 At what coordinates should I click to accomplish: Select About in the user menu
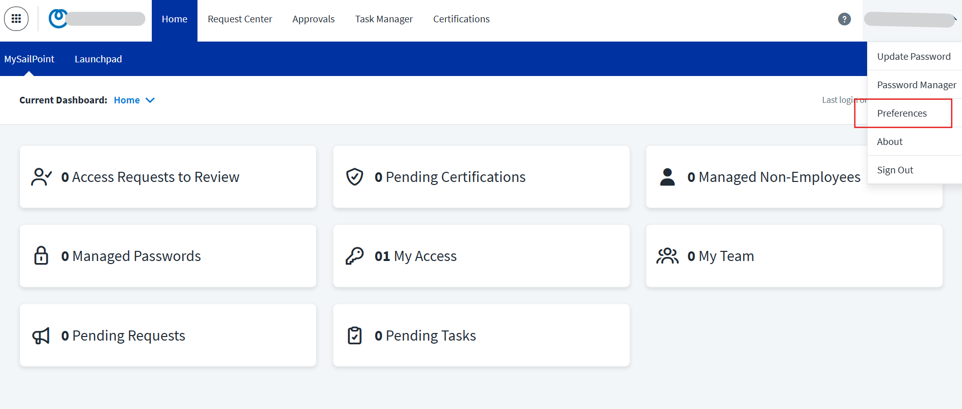tap(914, 141)
